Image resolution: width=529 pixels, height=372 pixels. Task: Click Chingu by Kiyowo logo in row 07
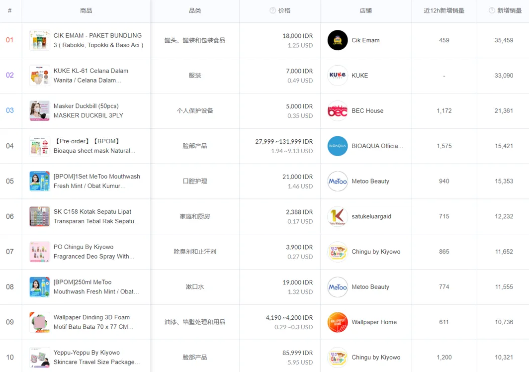point(338,252)
